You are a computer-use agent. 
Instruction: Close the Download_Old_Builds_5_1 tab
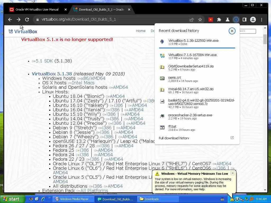point(129,10)
